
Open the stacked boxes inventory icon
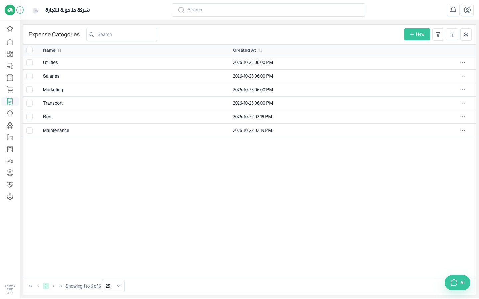pos(10,125)
